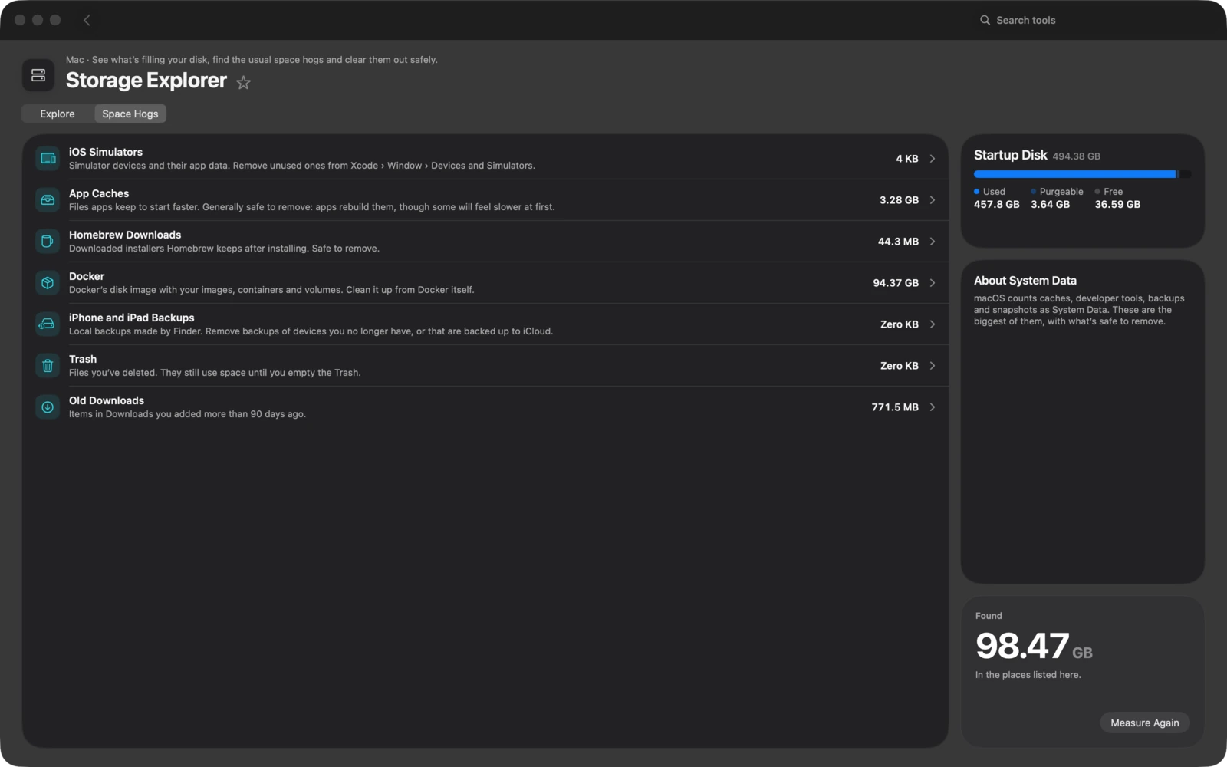
Task: Click the 3.28 GB App Caches size
Action: click(x=899, y=200)
